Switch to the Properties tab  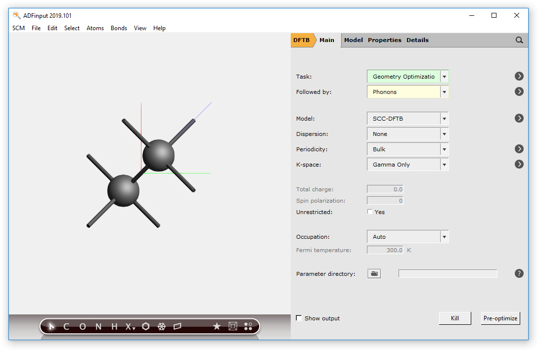click(x=385, y=40)
